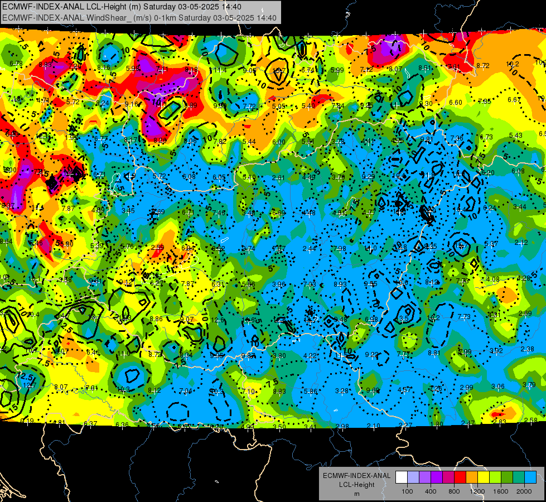Click the white swatch in the LCL-Height legend
The height and width of the screenshot is (502, 546).
402,477
